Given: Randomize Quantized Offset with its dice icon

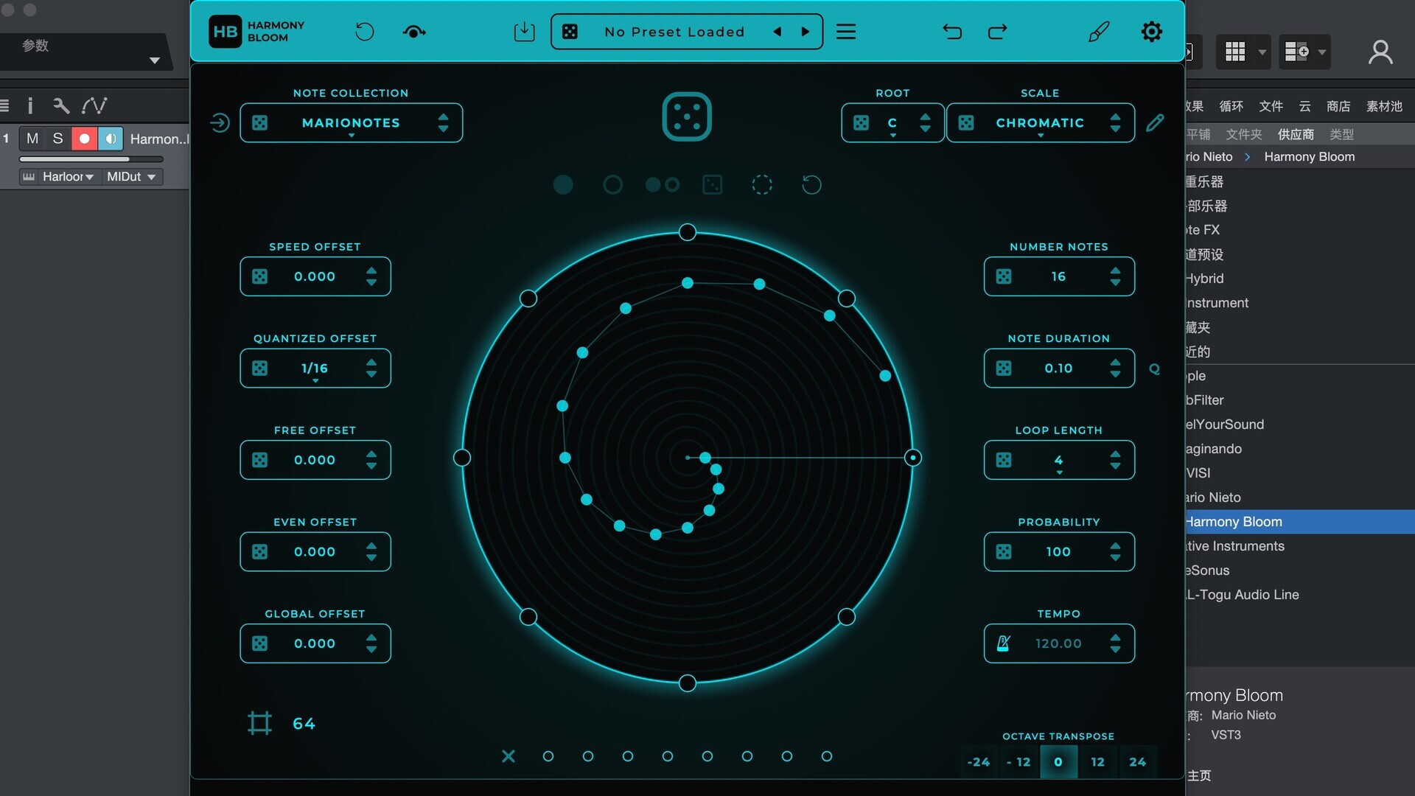Looking at the screenshot, I should [260, 369].
